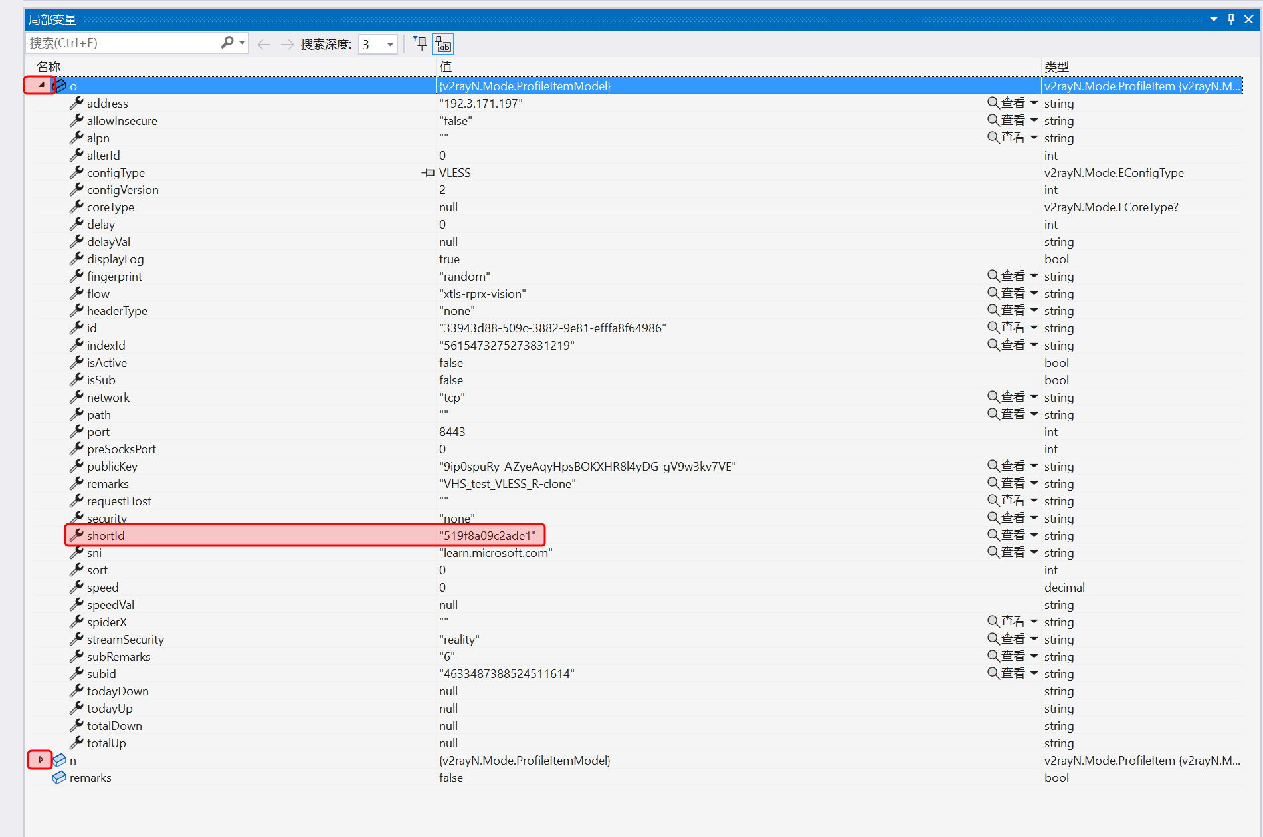Click the search magnifier icon in the search box
This screenshot has height=837, width=1263.
[227, 43]
